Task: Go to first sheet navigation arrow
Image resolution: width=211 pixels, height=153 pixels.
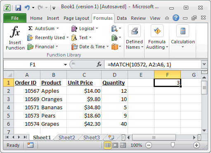Action: pyautogui.click(x=7, y=137)
